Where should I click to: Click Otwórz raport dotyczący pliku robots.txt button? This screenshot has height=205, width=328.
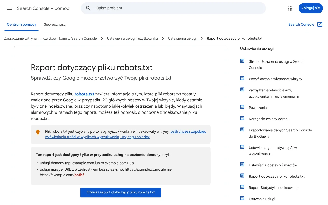point(121,192)
